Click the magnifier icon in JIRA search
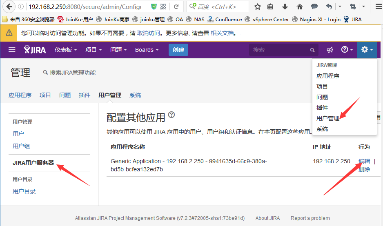The image size is (383, 226). click(312, 50)
